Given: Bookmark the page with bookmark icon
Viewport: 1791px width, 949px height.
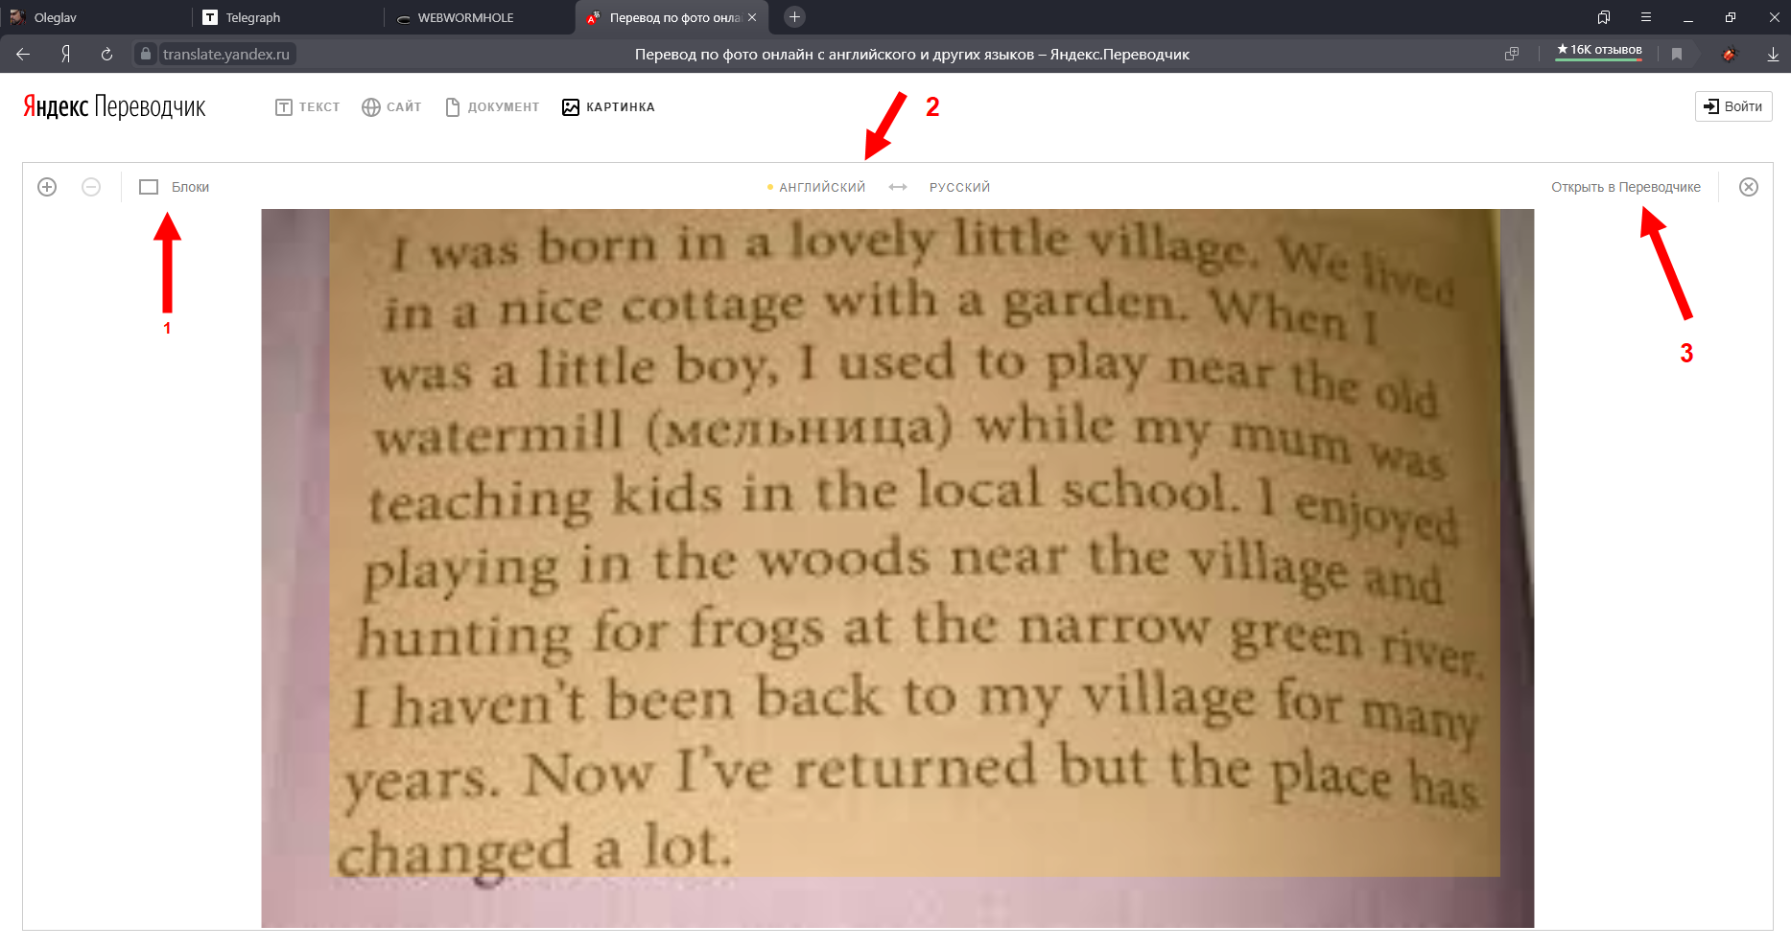Looking at the screenshot, I should coord(1677,55).
